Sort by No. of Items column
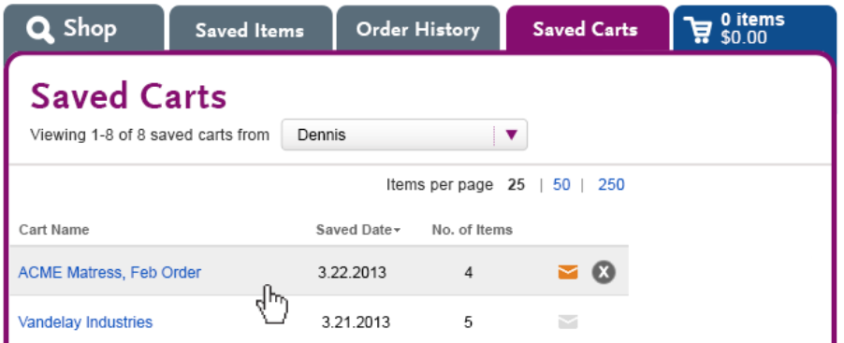This screenshot has height=343, width=844. tap(472, 230)
